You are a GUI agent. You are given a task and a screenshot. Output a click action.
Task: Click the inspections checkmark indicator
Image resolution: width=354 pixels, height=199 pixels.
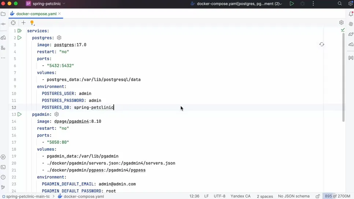coord(343,30)
